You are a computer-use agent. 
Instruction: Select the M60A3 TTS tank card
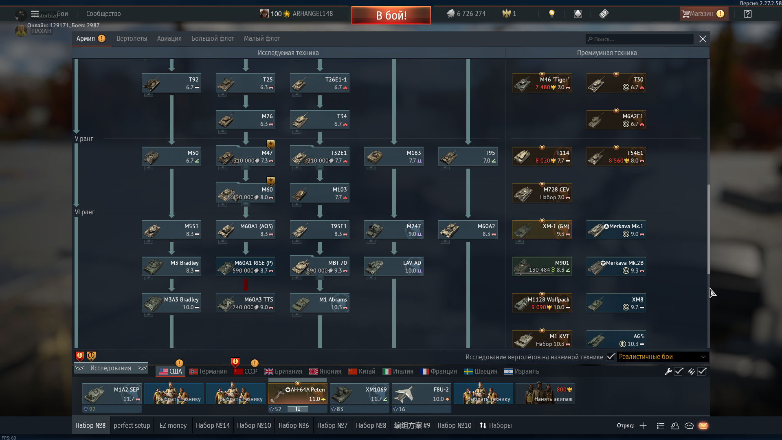coord(246,303)
